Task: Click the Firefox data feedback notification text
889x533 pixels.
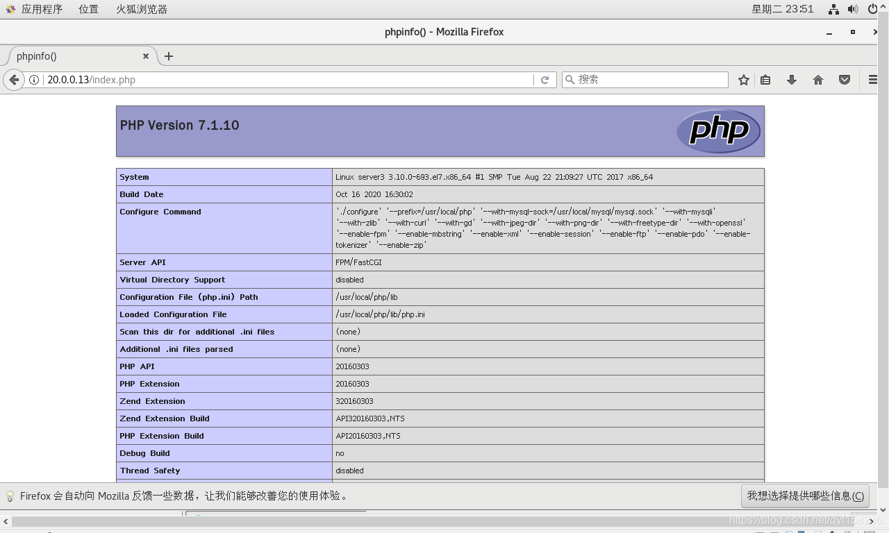Action: [184, 496]
